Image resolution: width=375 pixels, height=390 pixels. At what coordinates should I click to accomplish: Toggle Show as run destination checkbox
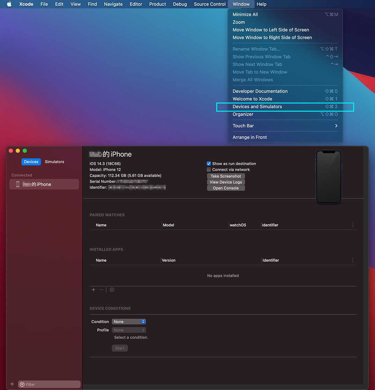209,164
